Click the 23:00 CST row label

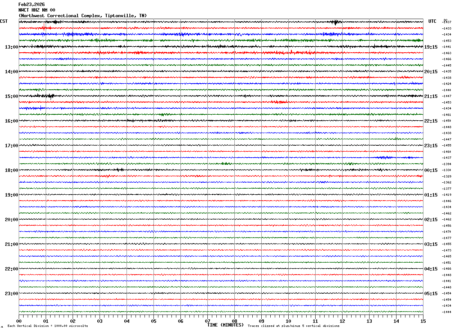click(11, 294)
